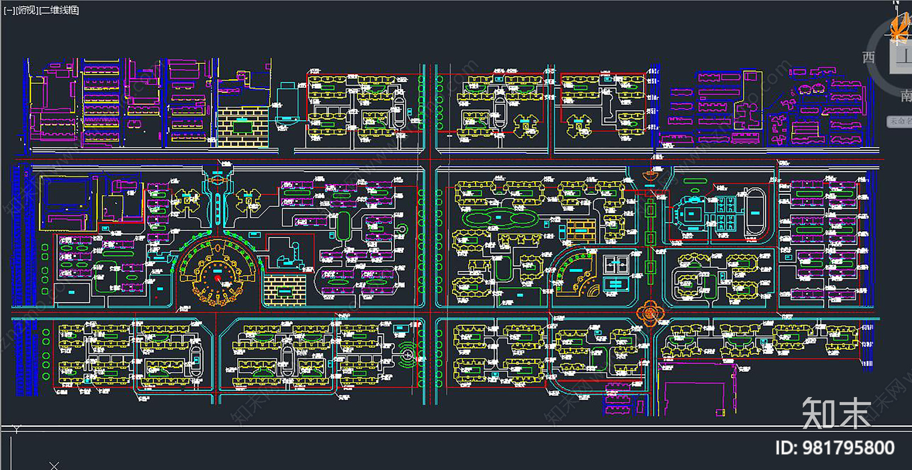912x470 pixels.
Task: Open the 未命名 UCS dropdown below the ViewCube
Action: pos(899,121)
